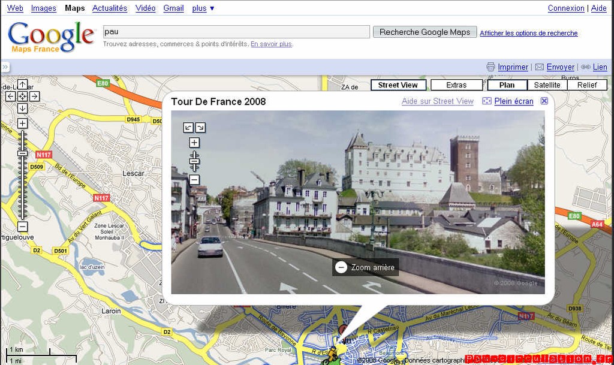This screenshot has height=365, width=614.
Task: Zoom in on the main map
Action: tap(22, 123)
